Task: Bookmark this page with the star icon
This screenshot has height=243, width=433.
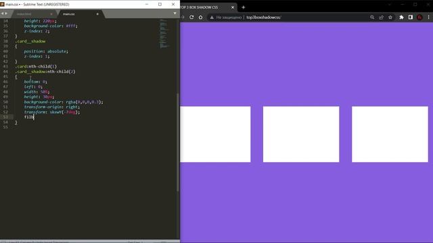Action: pyautogui.click(x=390, y=17)
